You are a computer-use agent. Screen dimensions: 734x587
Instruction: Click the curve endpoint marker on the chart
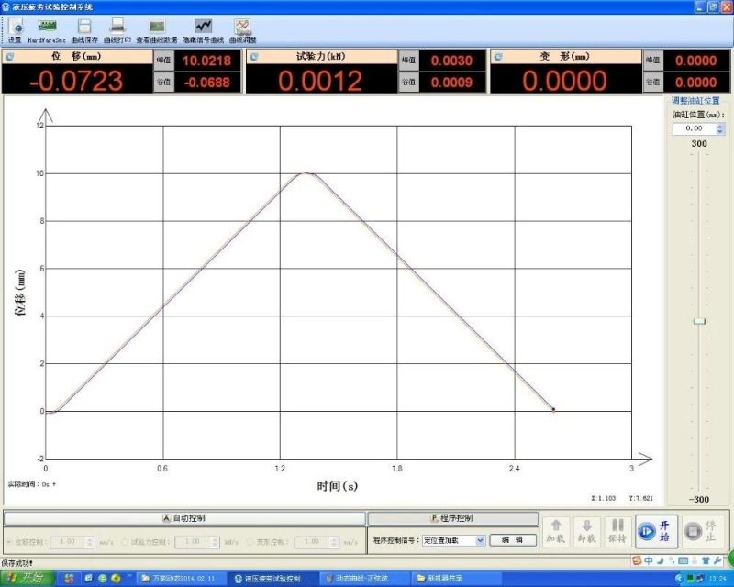pyautogui.click(x=553, y=410)
